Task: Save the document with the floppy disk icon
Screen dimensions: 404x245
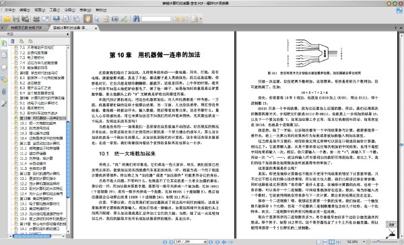Action: [x=16, y=19]
